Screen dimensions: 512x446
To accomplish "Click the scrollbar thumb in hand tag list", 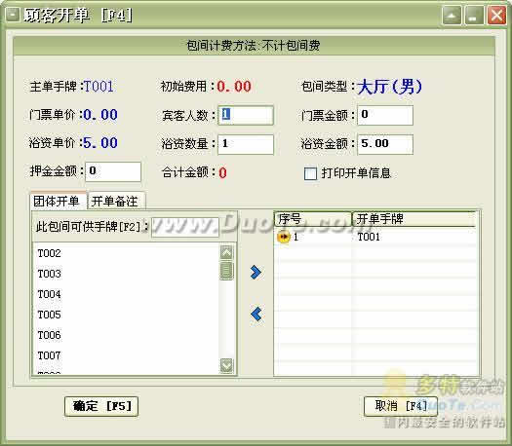I will [x=226, y=271].
